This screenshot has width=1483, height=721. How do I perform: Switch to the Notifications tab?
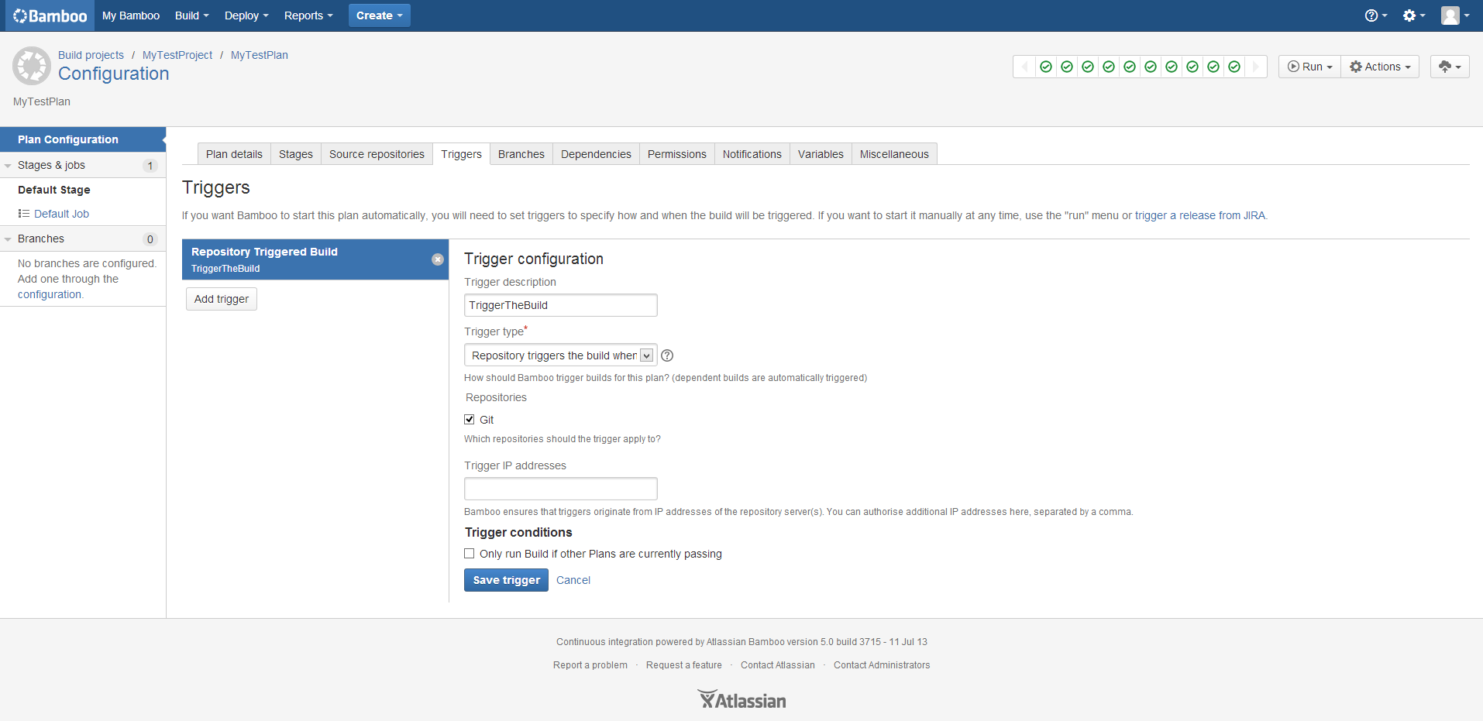coord(752,154)
